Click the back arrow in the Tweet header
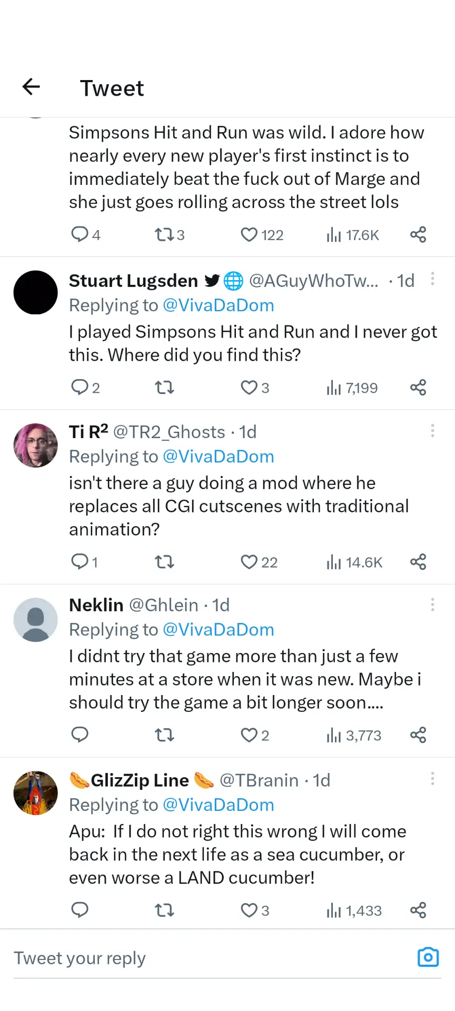Screen dimensions: 455x1011 [x=31, y=87]
